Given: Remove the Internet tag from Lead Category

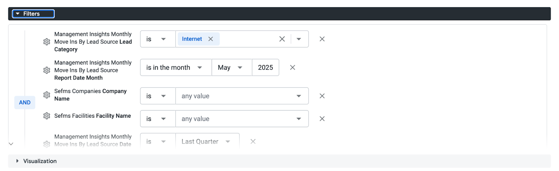Looking at the screenshot, I should click(x=211, y=39).
